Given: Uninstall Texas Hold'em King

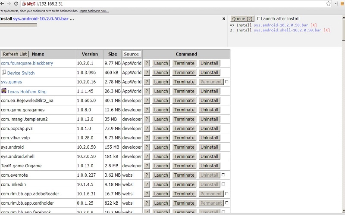Looking at the screenshot, I should [209, 91].
